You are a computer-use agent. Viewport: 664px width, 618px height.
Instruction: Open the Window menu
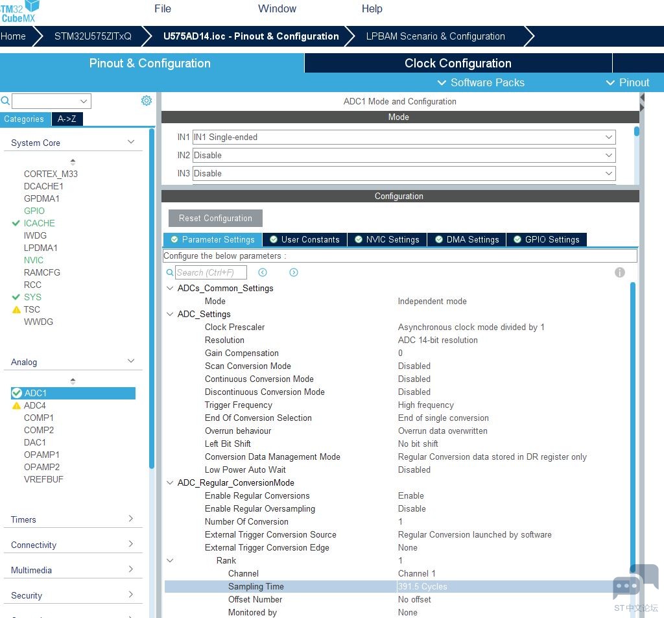pyautogui.click(x=277, y=9)
